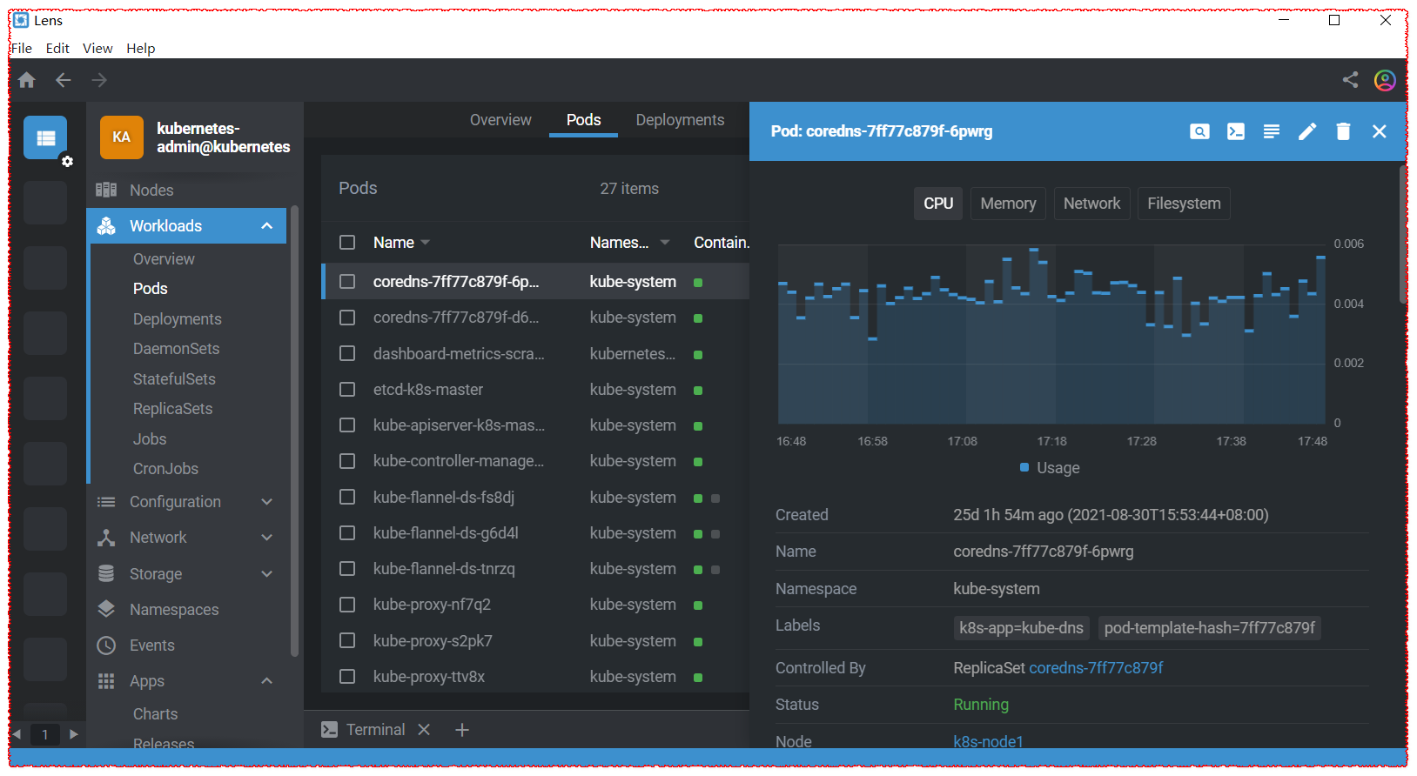Open the Help menu
This screenshot has height=776, width=1417.
click(x=141, y=49)
